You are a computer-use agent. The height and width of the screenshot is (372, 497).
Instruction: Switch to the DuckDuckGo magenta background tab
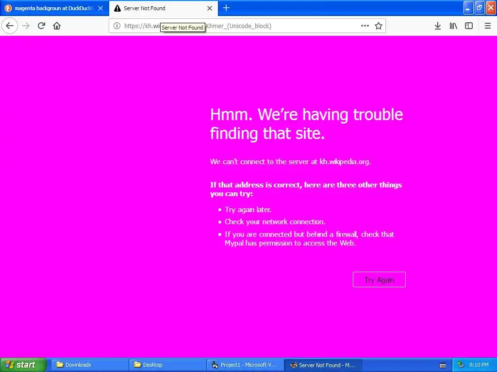[54, 8]
